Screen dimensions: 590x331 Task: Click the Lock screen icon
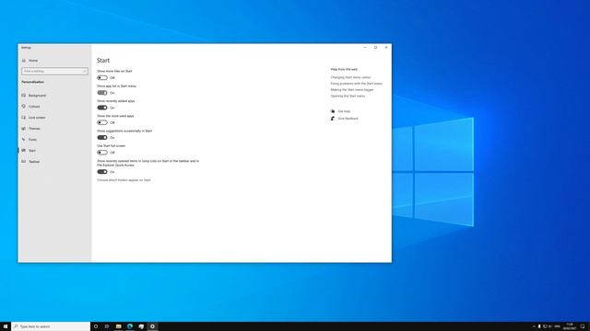click(x=24, y=118)
